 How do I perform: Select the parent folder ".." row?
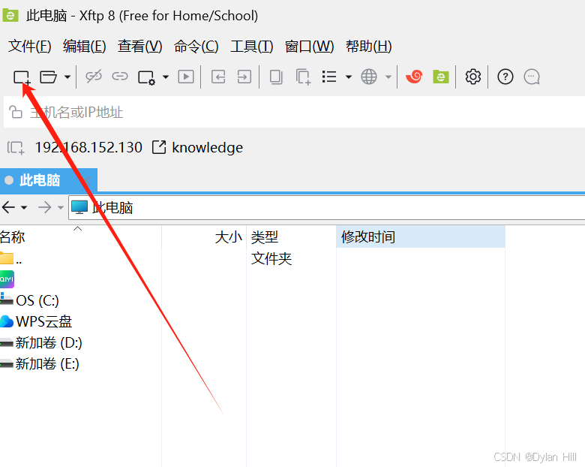pos(11,259)
